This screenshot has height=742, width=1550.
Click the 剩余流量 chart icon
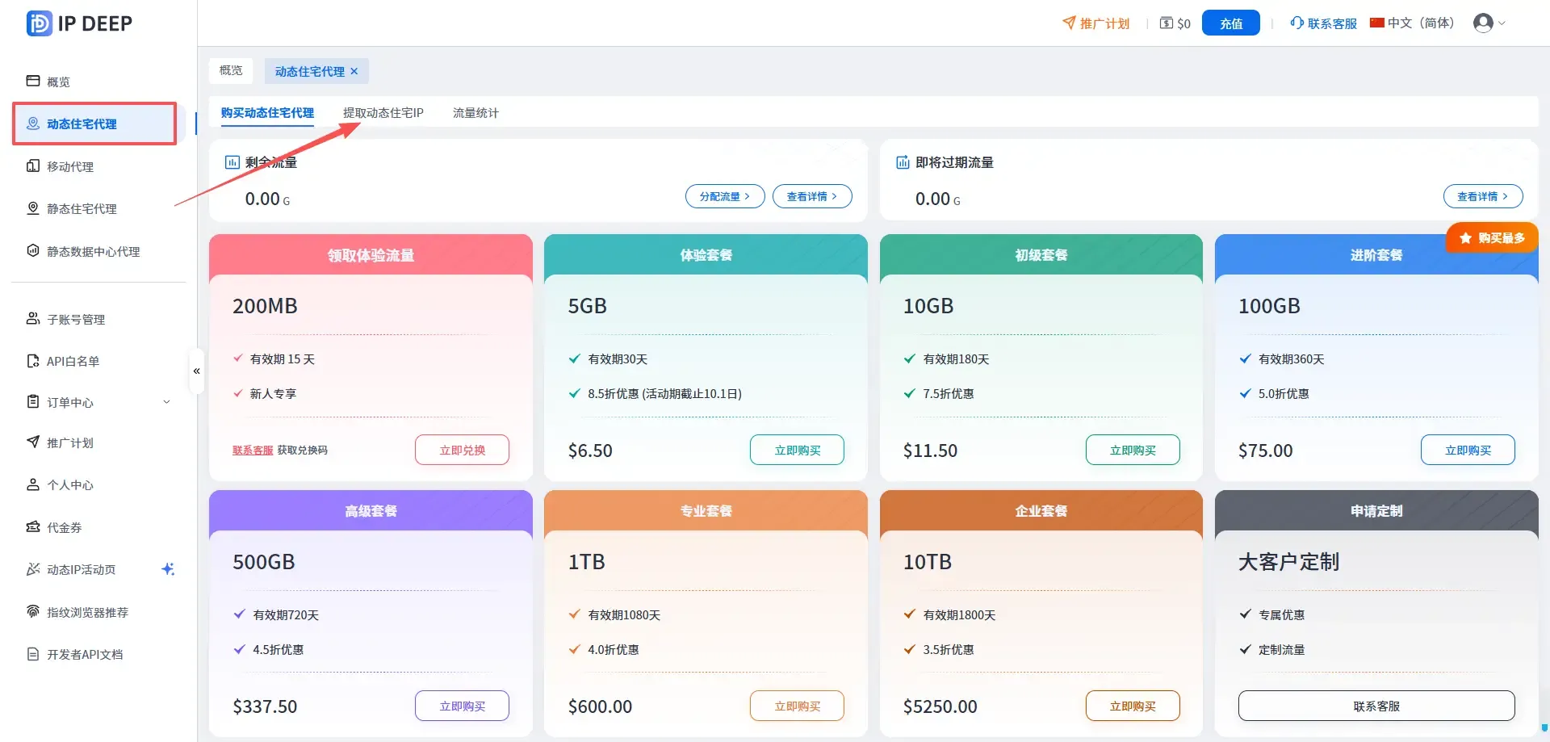pyautogui.click(x=232, y=162)
